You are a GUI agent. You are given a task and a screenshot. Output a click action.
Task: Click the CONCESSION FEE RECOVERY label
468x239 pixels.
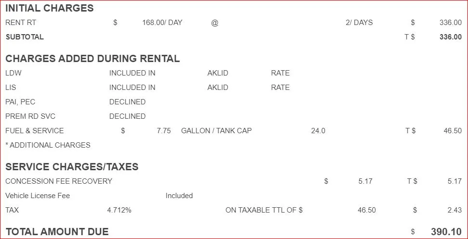tap(59, 181)
